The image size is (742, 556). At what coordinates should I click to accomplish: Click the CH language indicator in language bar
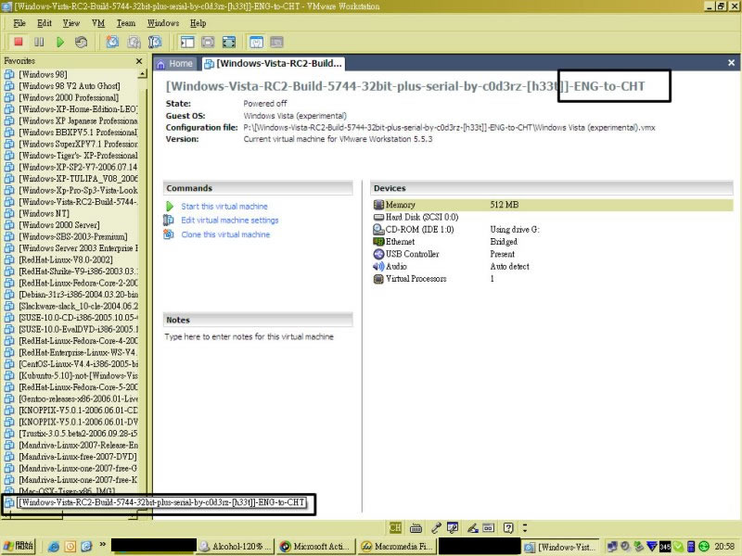395,527
